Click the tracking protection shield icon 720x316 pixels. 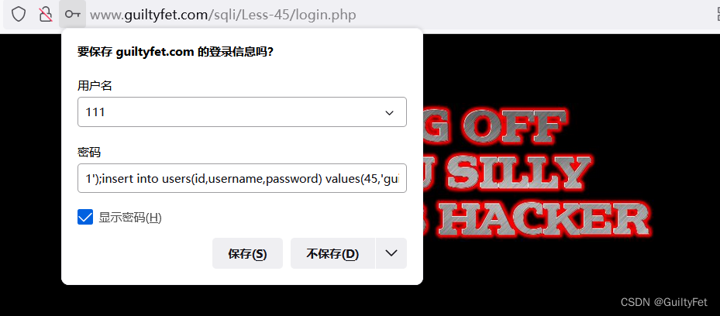click(19, 15)
